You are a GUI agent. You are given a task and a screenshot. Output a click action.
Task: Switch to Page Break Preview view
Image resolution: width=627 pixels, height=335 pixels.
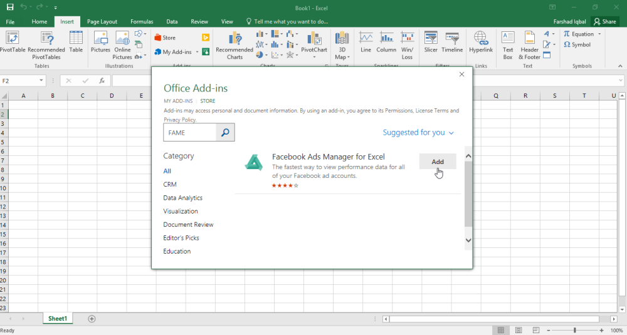point(536,330)
